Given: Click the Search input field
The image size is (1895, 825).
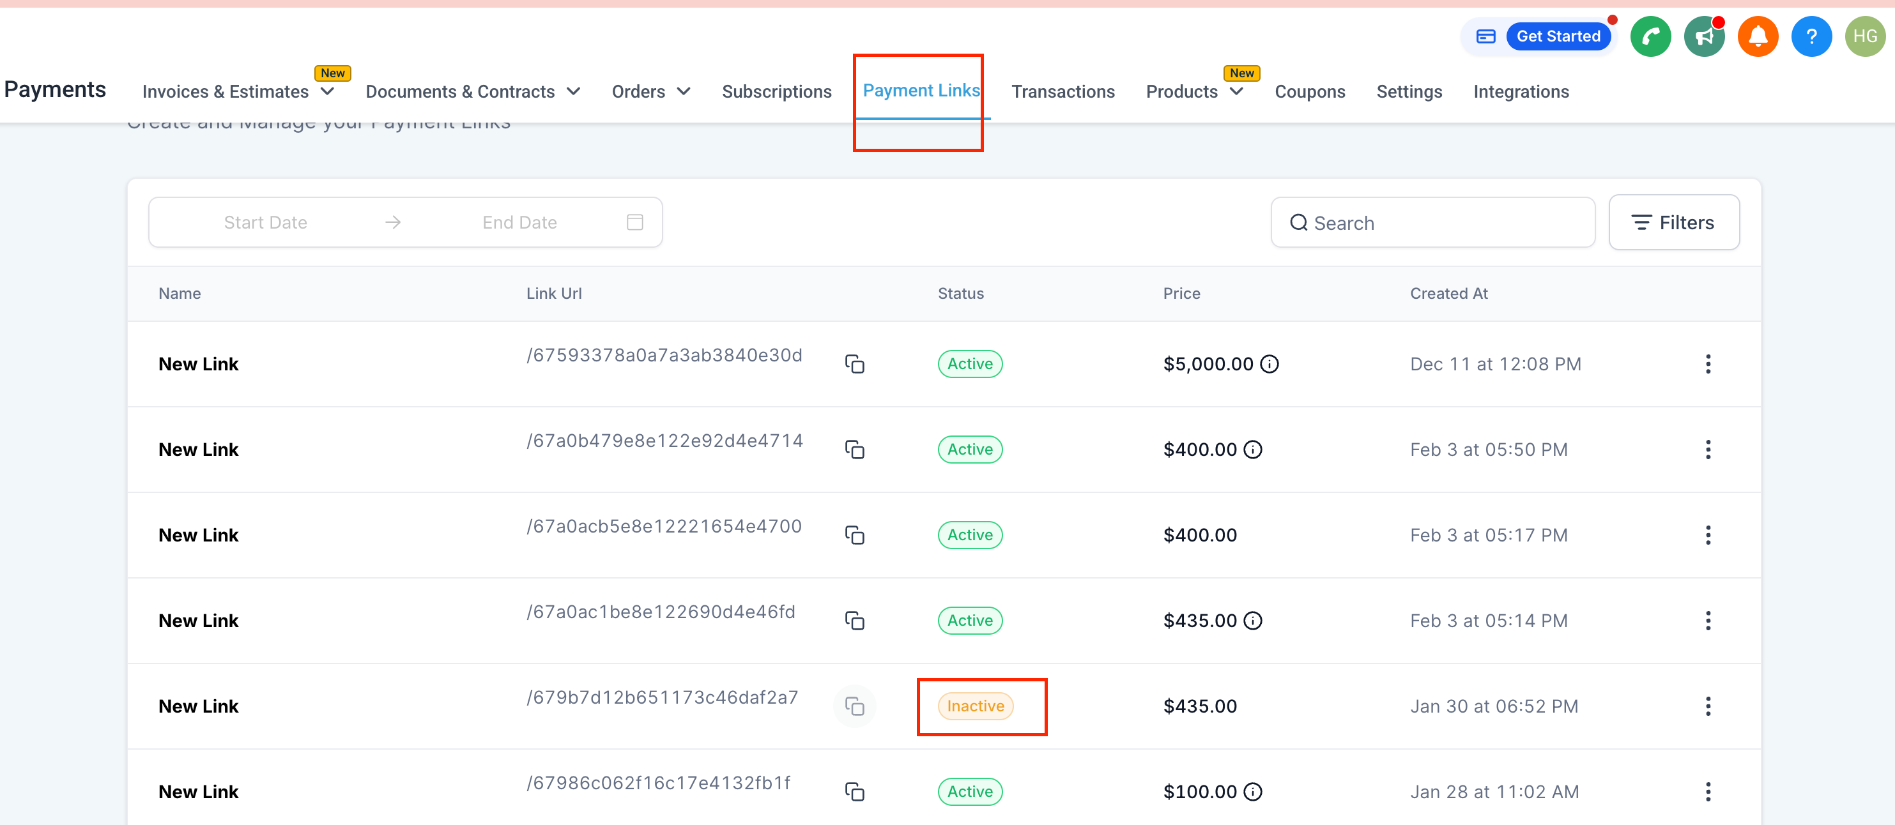Looking at the screenshot, I should (1442, 223).
